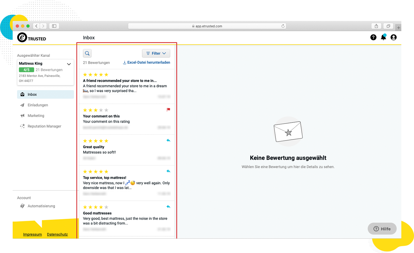
Task: Open the account profile icon
Action: point(393,37)
